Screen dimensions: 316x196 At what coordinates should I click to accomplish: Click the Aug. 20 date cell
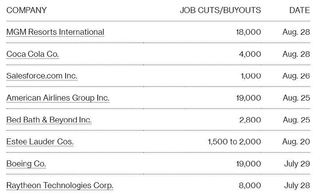click(296, 142)
